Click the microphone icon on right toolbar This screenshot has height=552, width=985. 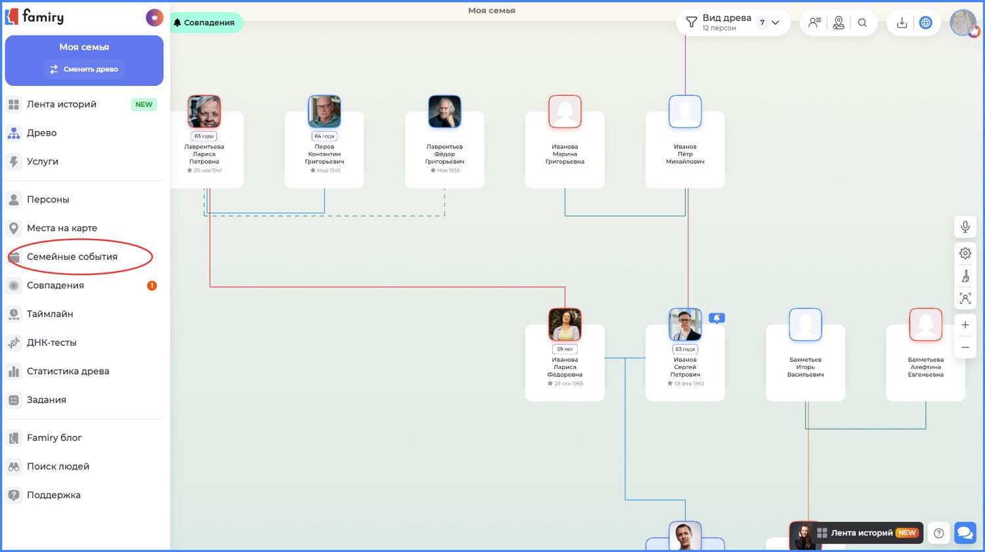(965, 227)
